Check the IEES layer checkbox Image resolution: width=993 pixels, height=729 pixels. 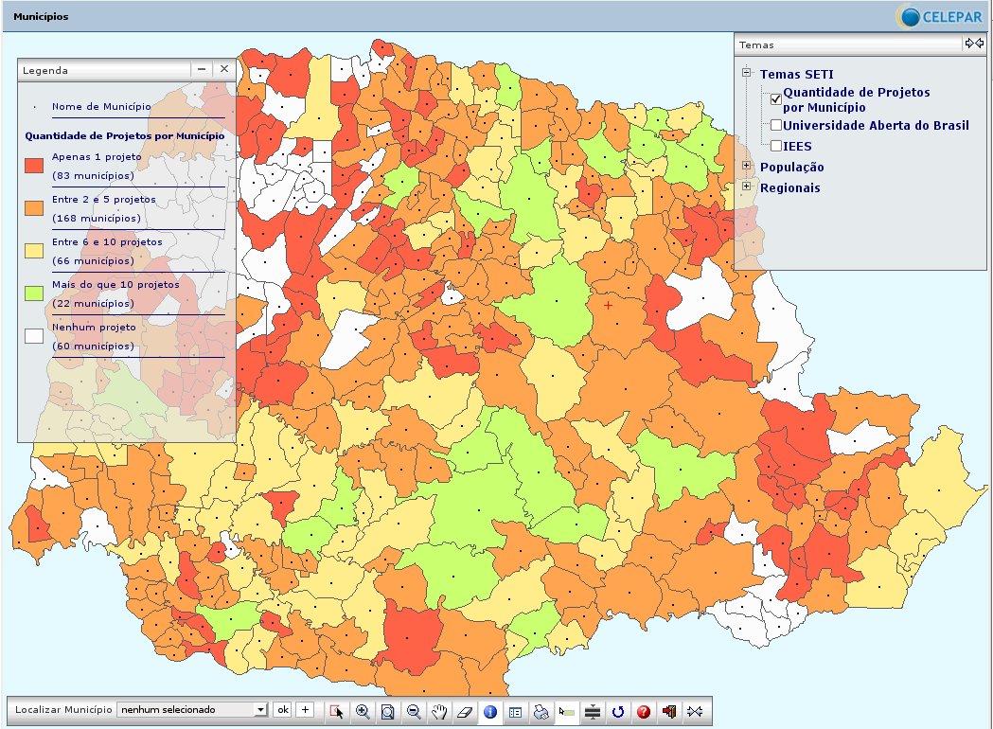coord(776,146)
